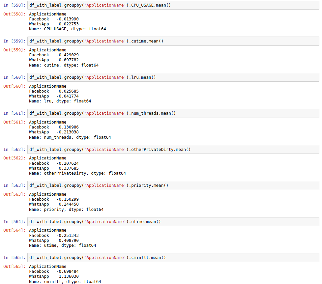322x284 pixels.
Task: Select the num_threads groupby input cell
Action: coord(173,113)
